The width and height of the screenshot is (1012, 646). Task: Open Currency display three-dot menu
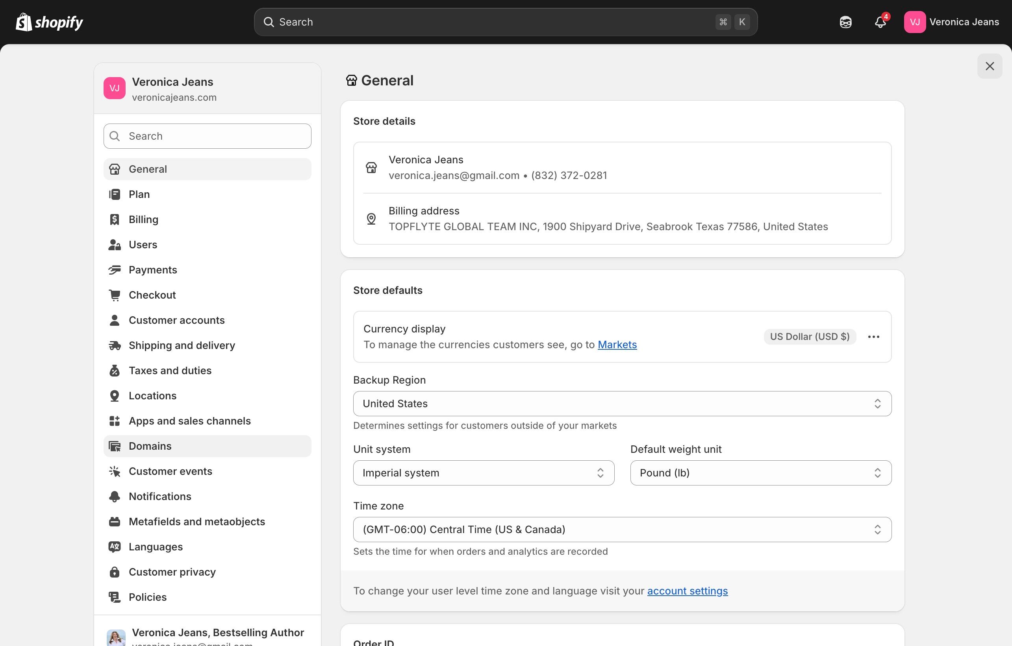click(x=873, y=337)
